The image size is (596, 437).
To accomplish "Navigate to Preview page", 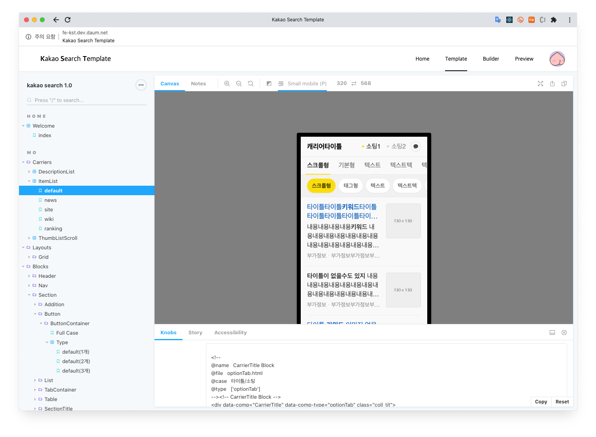I will [x=524, y=59].
